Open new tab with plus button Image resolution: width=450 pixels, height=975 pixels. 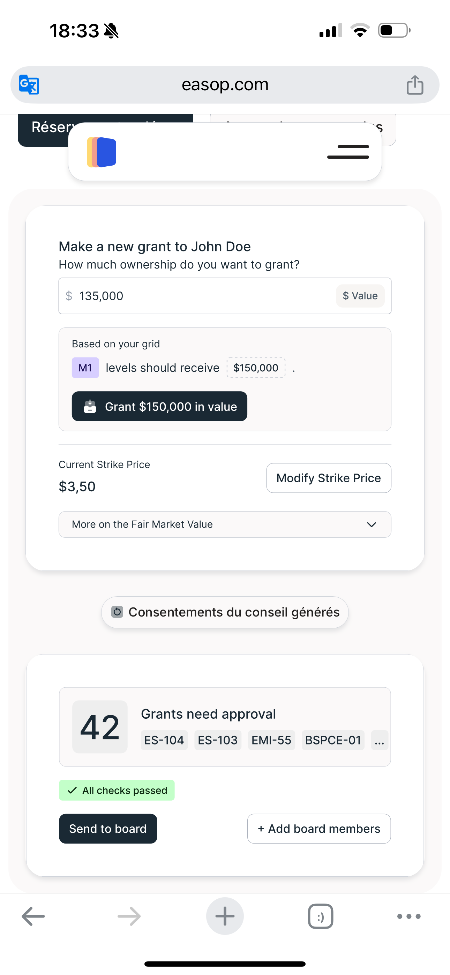point(225,916)
